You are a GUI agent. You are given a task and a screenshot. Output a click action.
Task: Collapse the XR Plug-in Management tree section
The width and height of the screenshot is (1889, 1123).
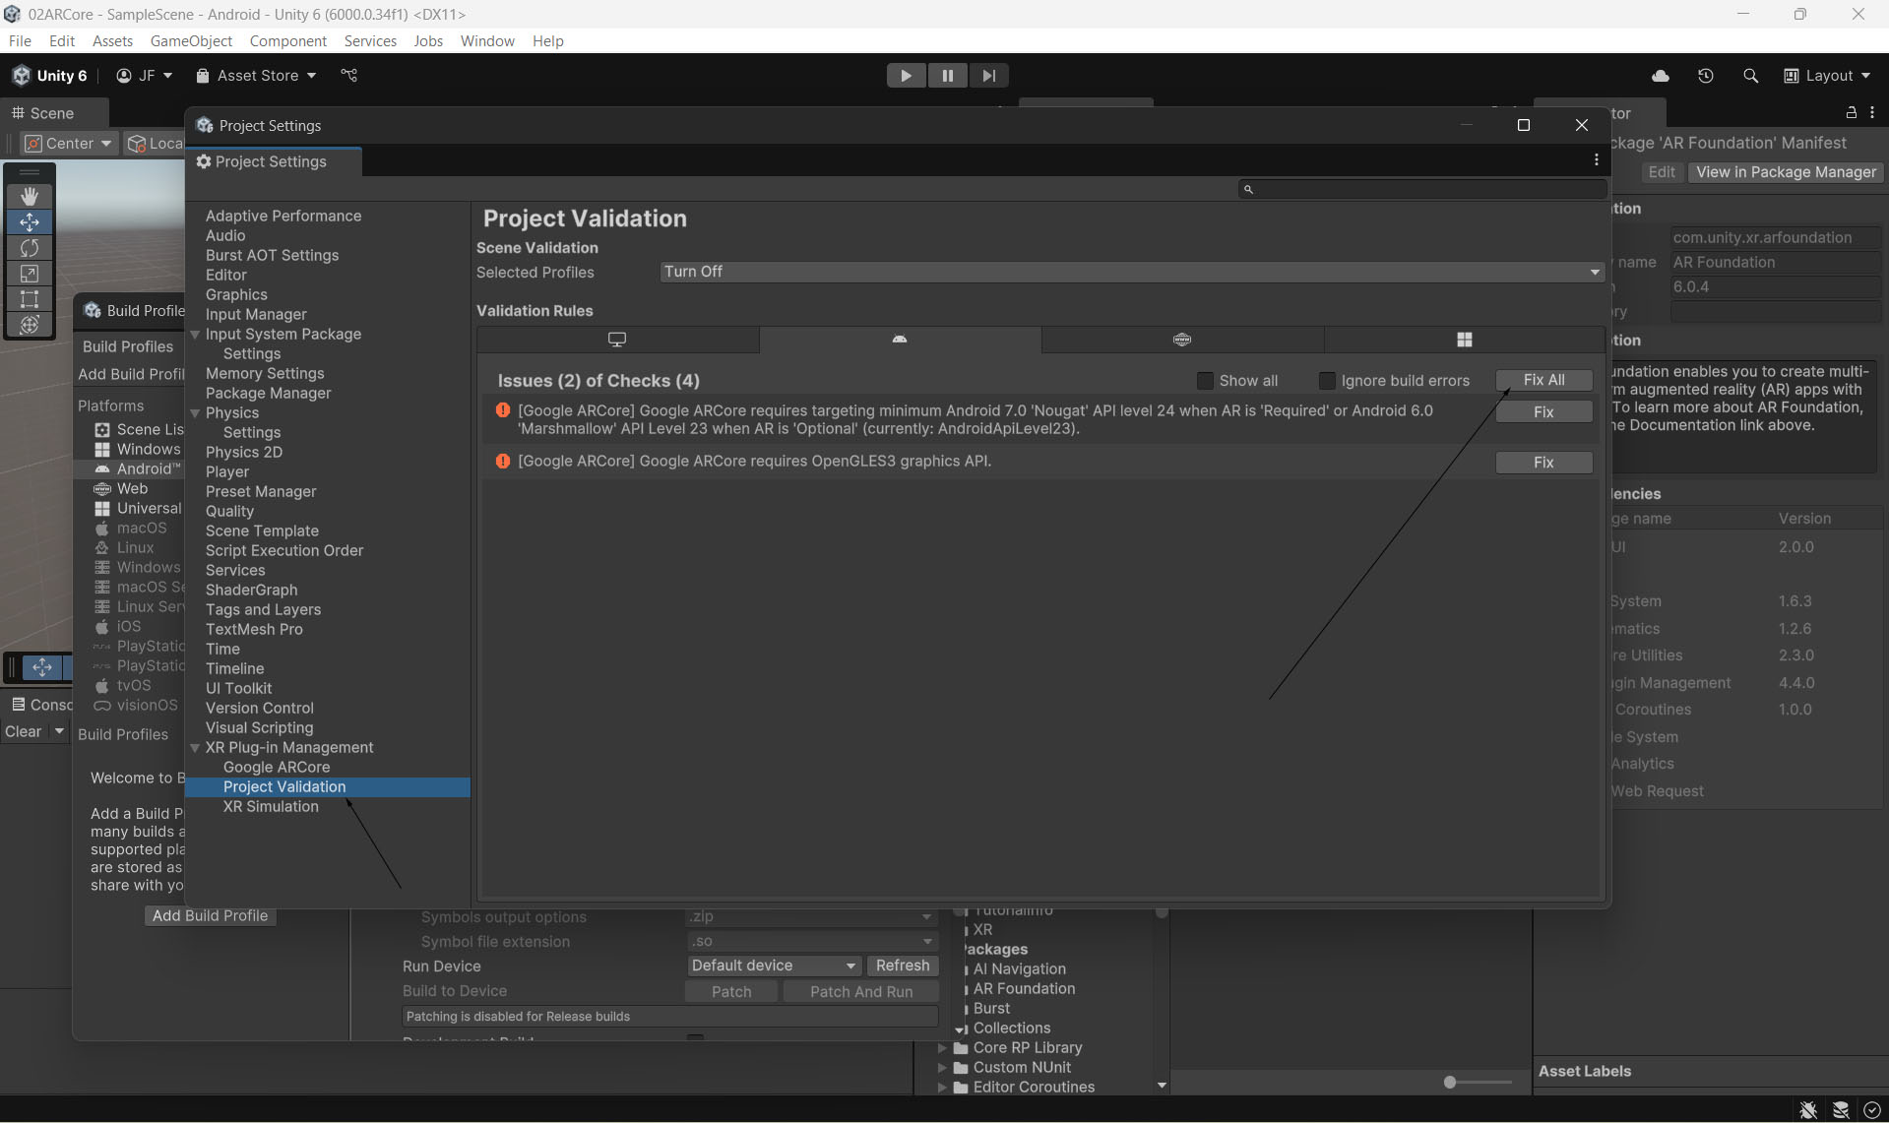tap(195, 748)
